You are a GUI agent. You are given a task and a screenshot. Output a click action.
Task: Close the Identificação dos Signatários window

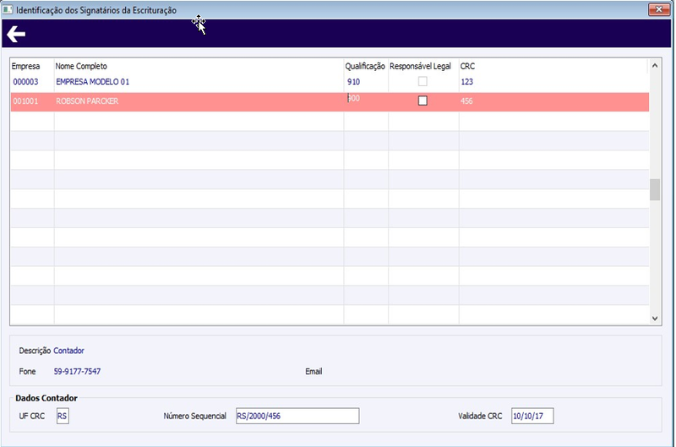coord(659,9)
